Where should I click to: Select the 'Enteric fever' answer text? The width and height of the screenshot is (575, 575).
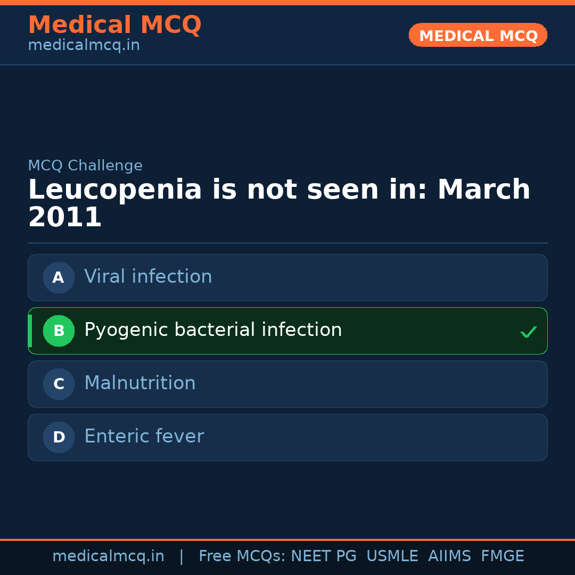tap(144, 437)
